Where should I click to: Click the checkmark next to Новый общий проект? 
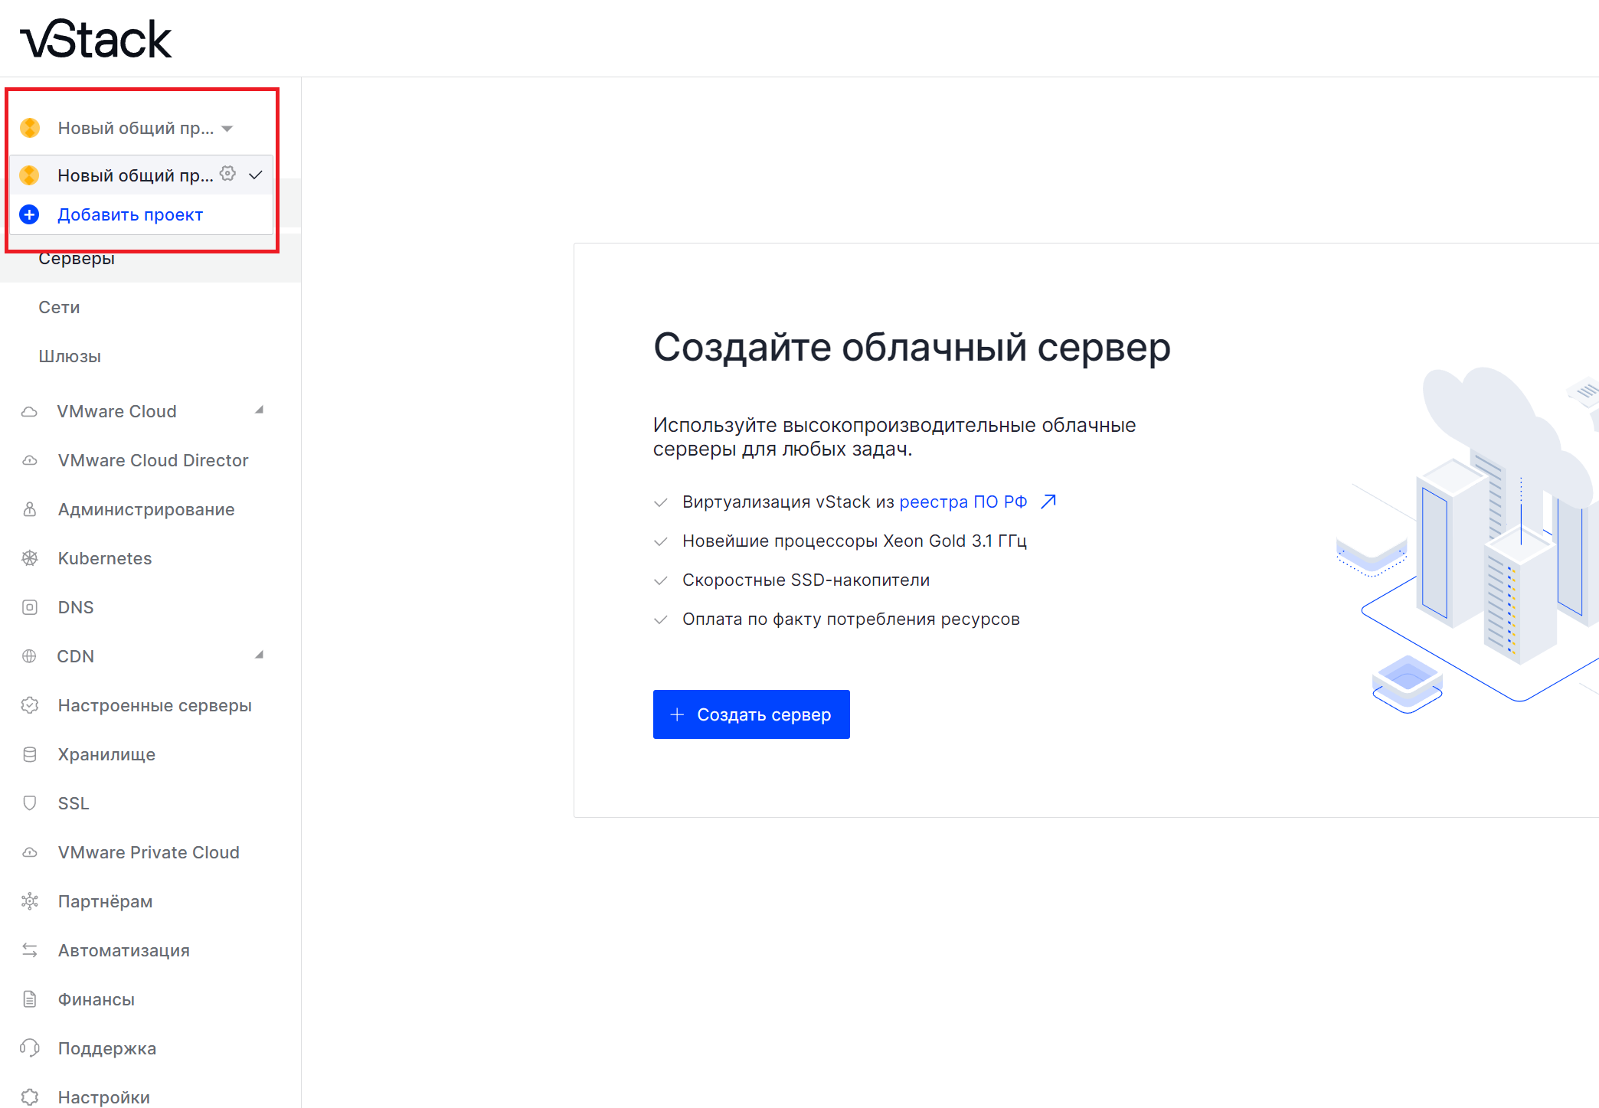click(x=256, y=175)
